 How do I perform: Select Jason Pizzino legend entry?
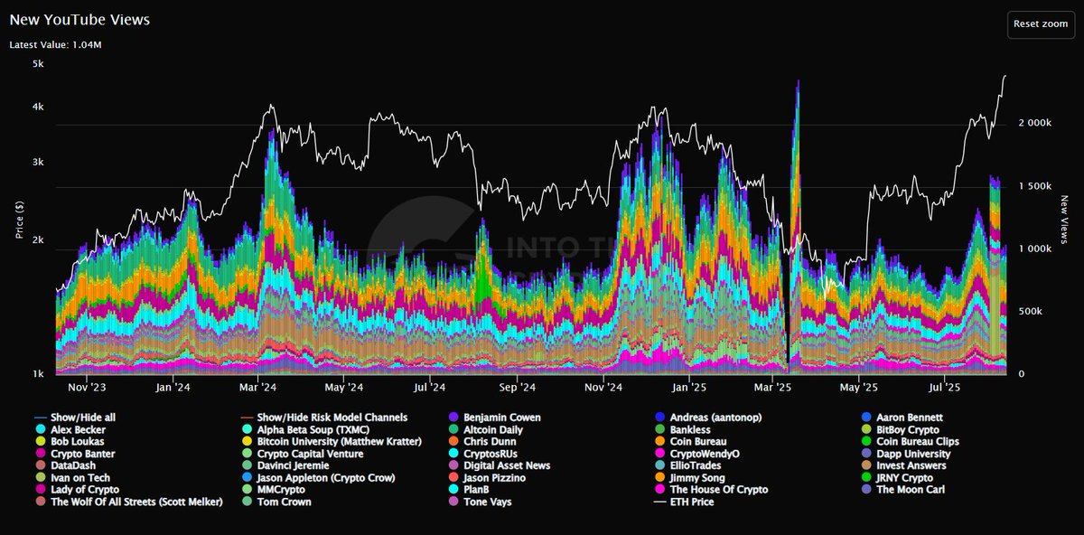point(487,477)
